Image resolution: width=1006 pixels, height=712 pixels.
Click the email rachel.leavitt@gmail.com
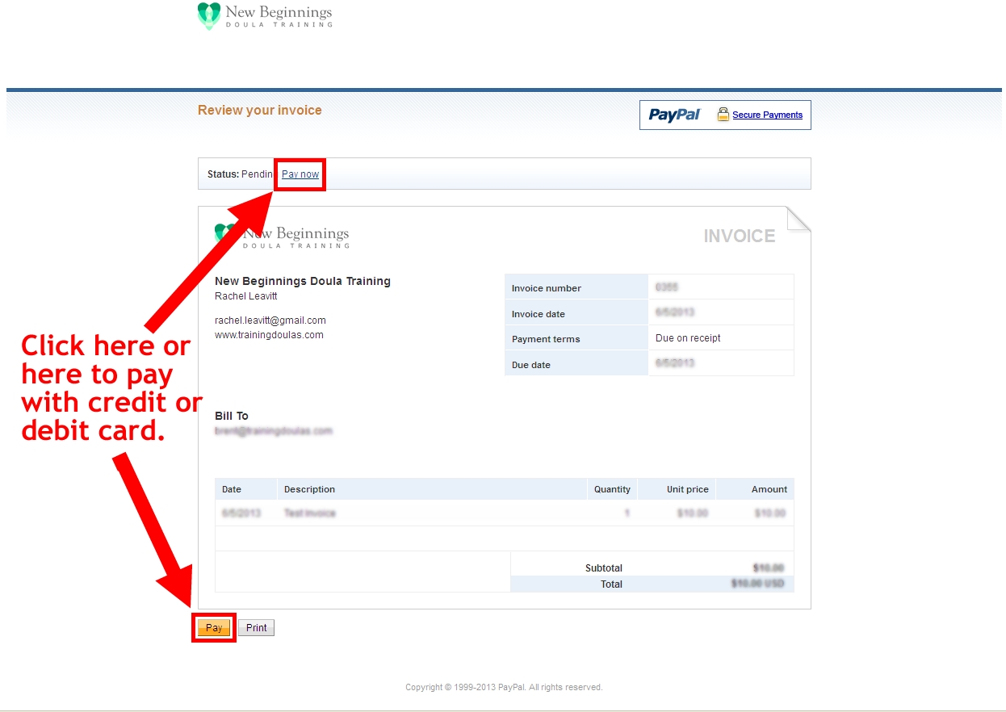(x=270, y=320)
